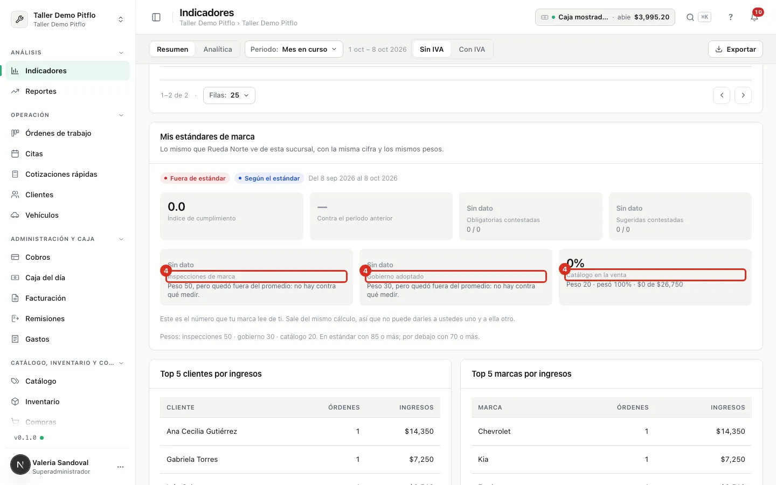Open Valeria Sandoval user options menu
The image size is (776, 485).
pos(120,467)
